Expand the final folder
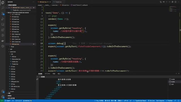The image size is (181, 102). pyautogui.click(x=12, y=47)
